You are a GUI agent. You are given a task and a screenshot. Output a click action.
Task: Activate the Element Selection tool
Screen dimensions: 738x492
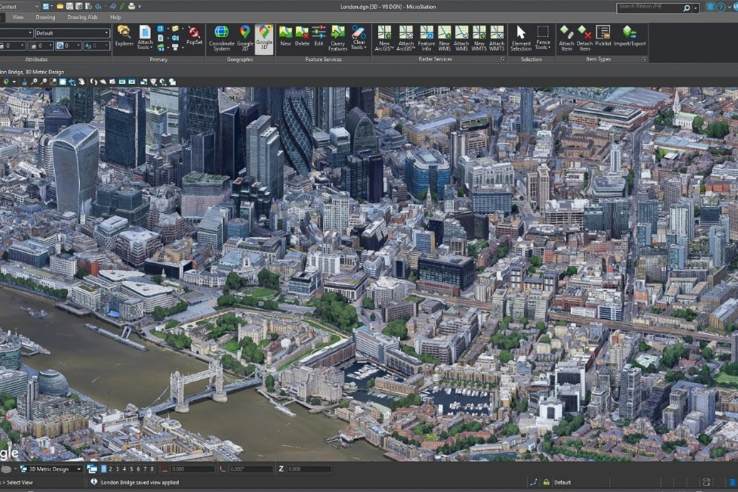(521, 38)
